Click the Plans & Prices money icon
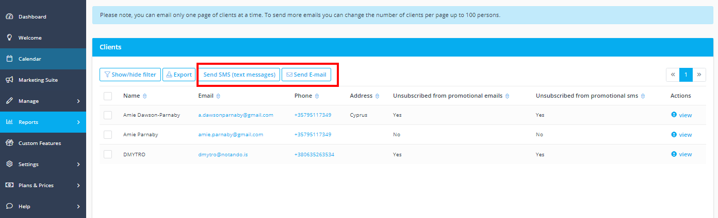The height and width of the screenshot is (218, 718). 9,185
